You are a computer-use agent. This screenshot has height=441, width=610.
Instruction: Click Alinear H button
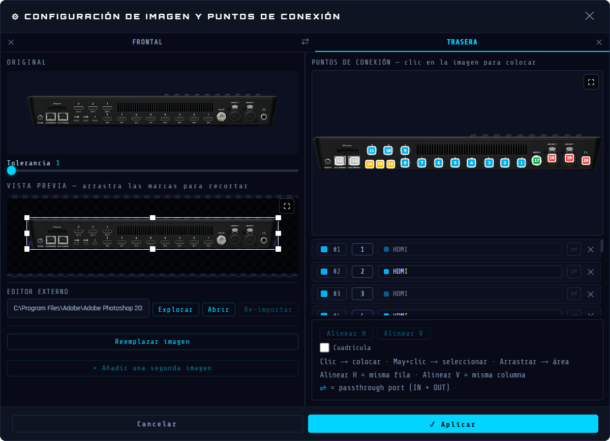click(x=346, y=334)
